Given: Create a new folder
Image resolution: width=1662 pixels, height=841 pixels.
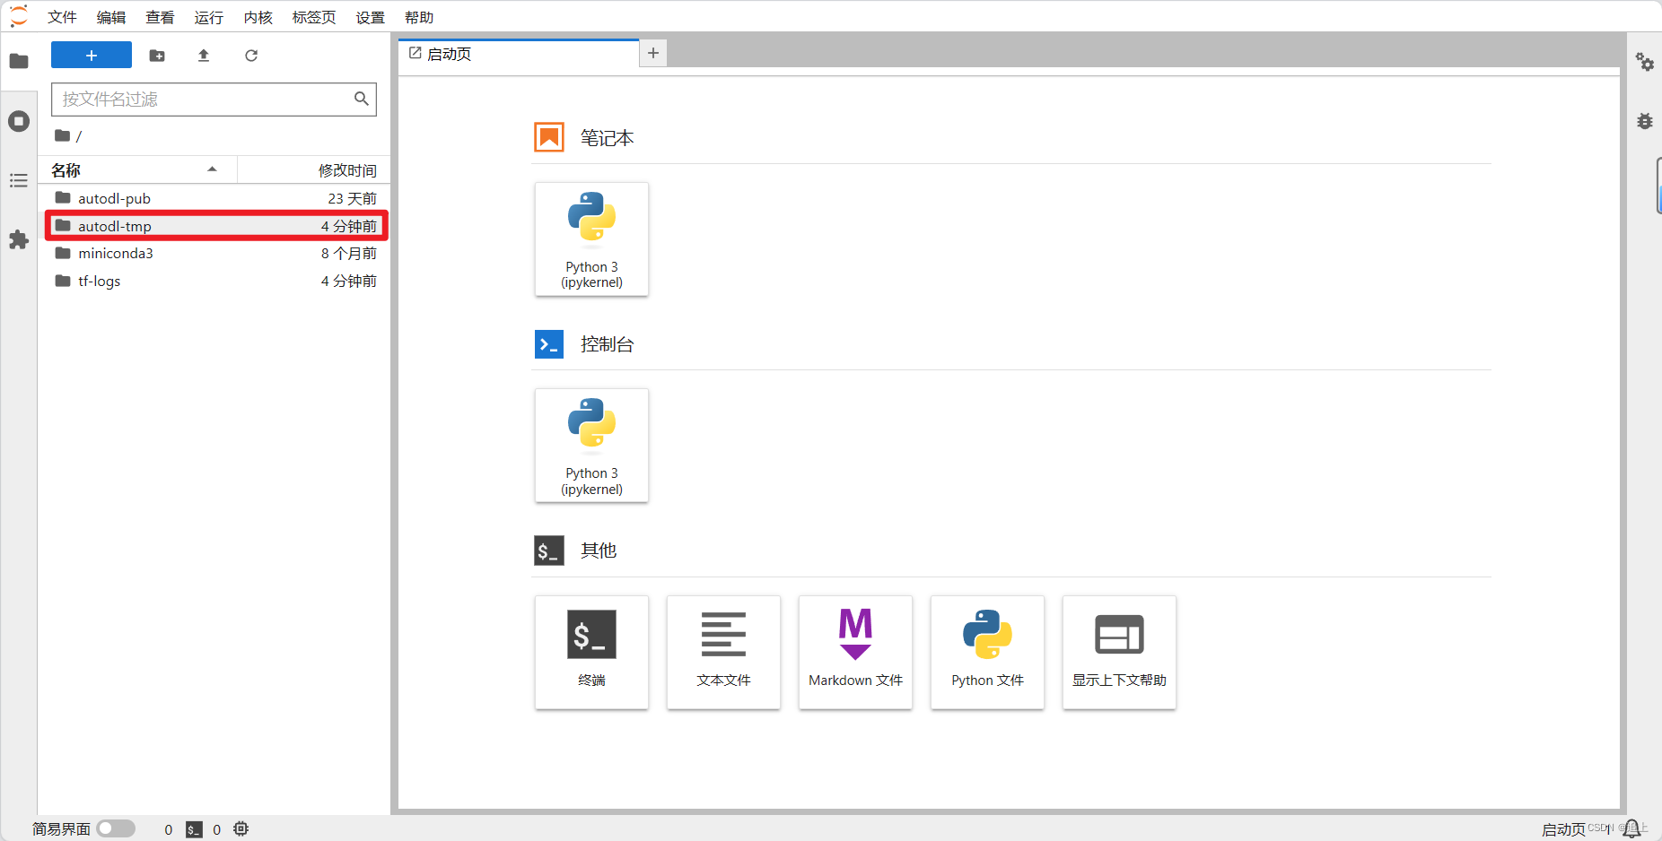Looking at the screenshot, I should point(157,56).
